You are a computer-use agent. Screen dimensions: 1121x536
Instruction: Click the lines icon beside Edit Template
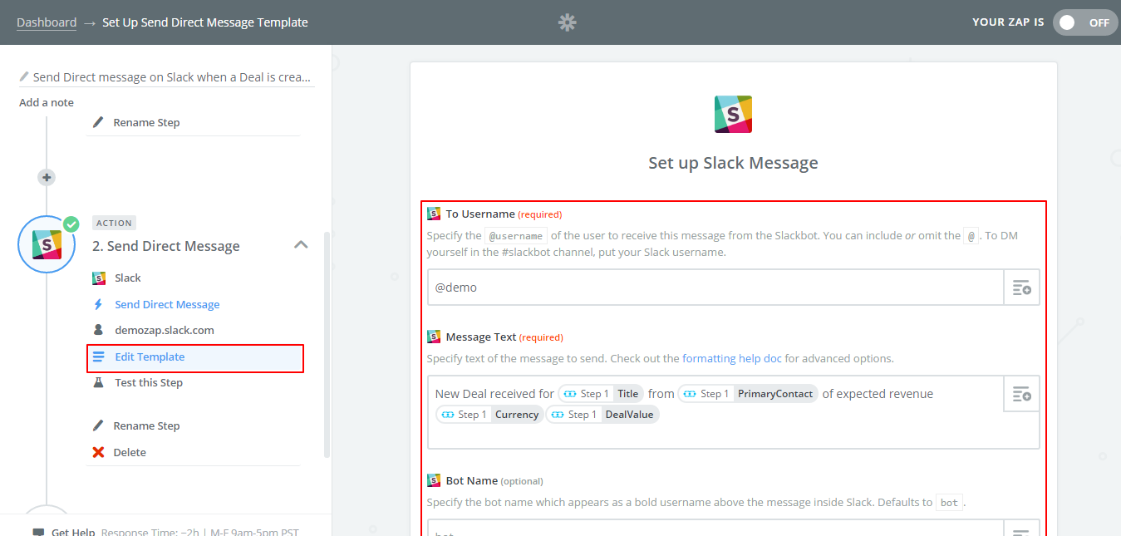(98, 357)
